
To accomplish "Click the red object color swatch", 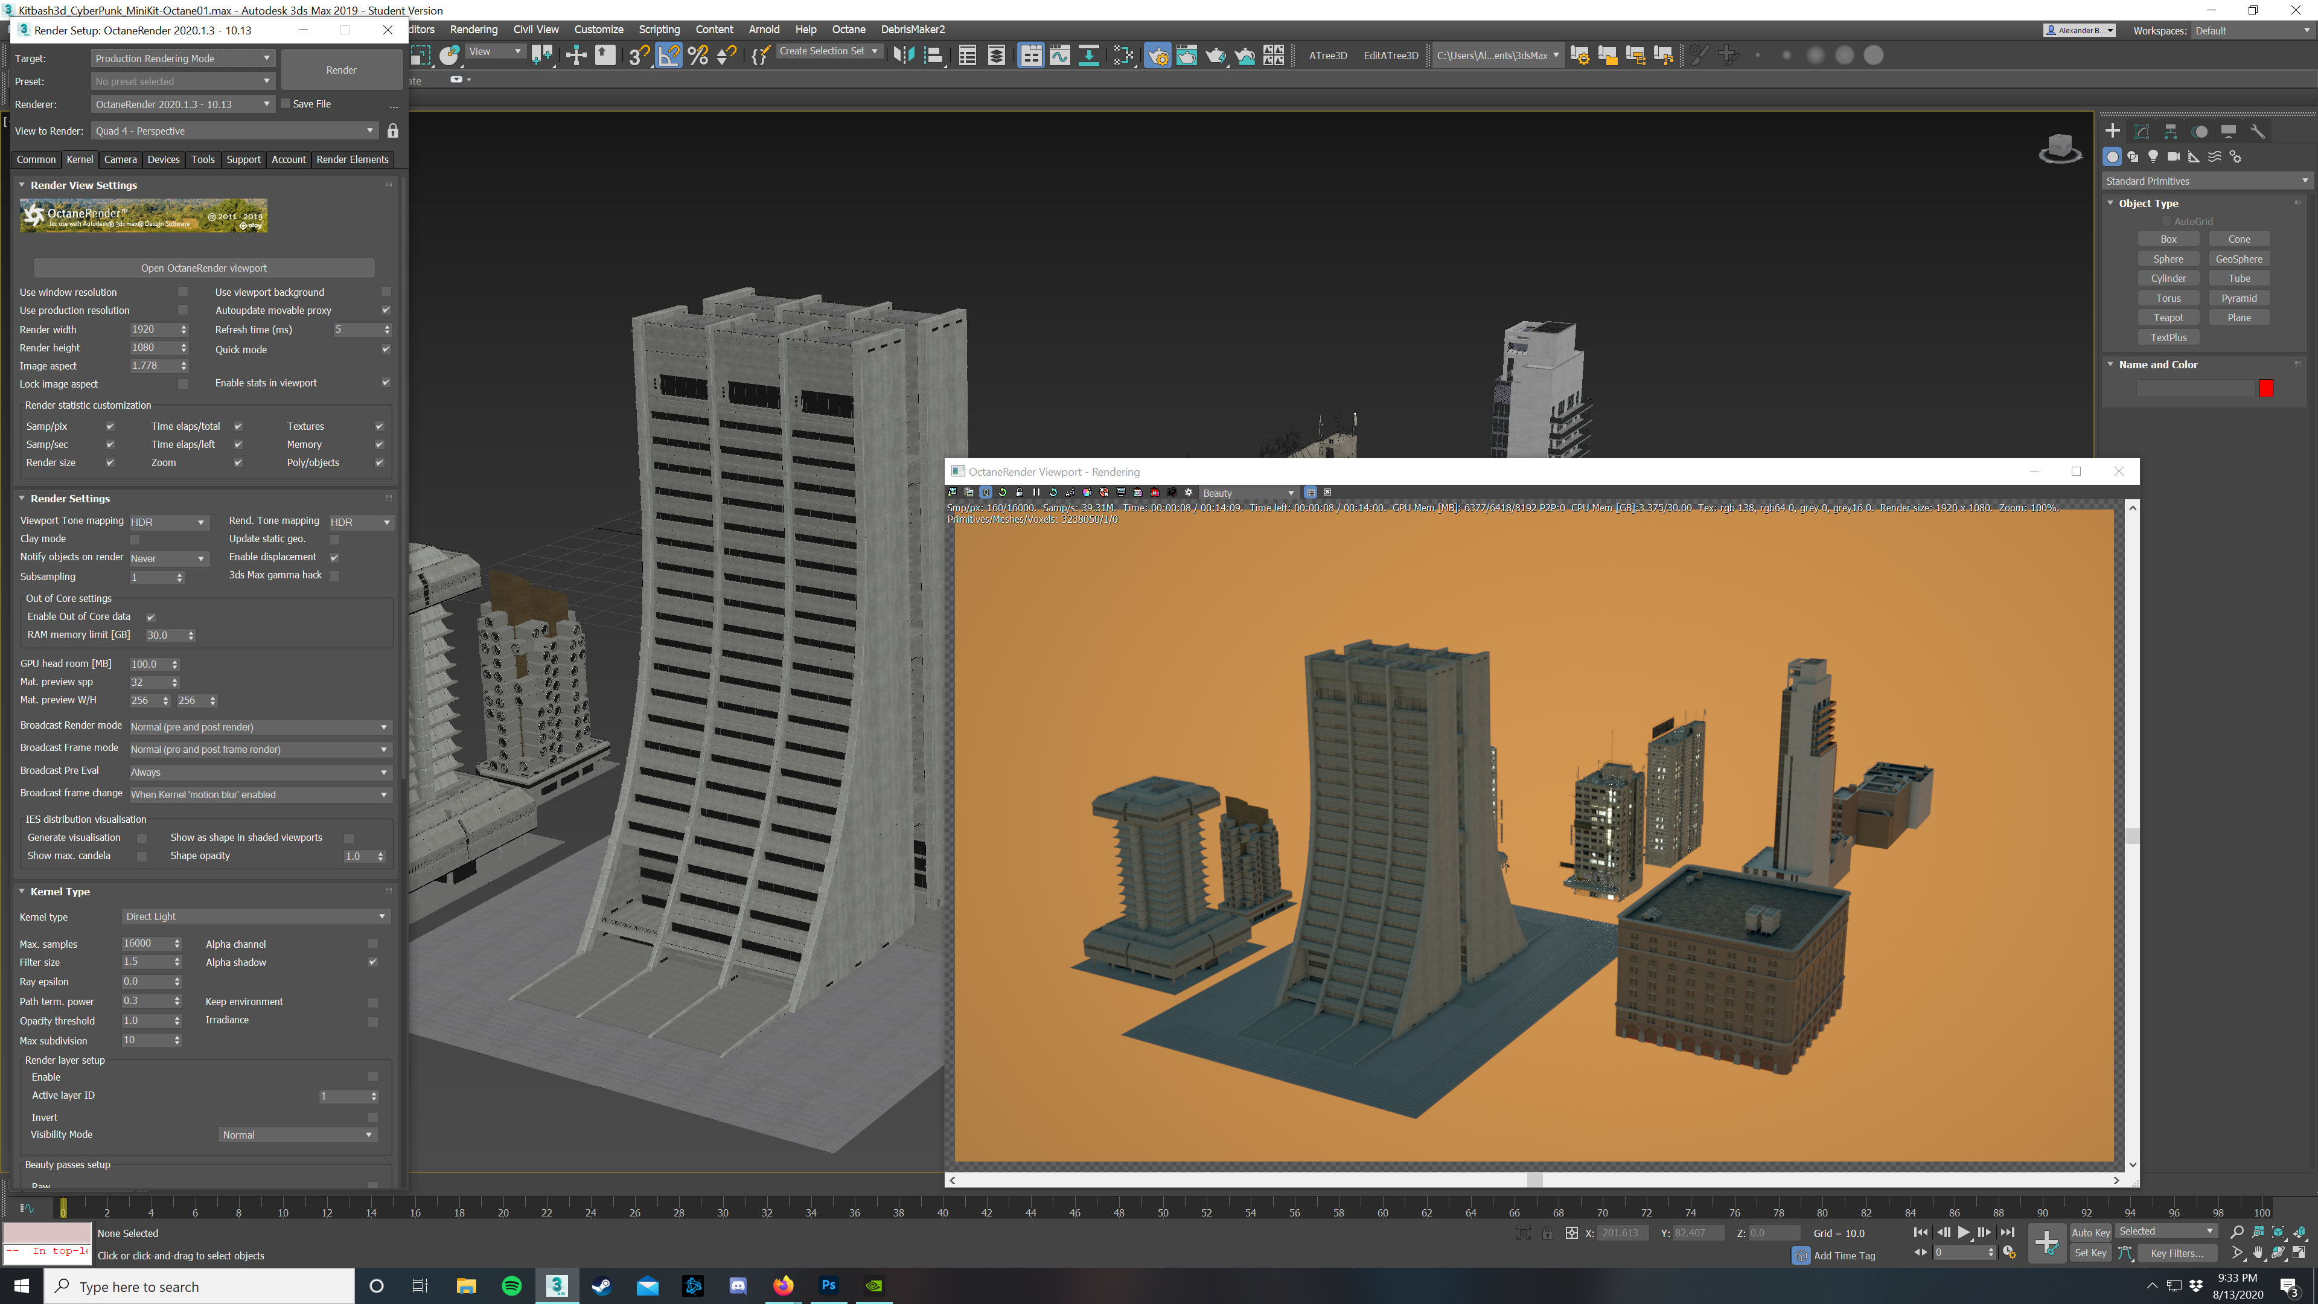I will tap(2266, 388).
